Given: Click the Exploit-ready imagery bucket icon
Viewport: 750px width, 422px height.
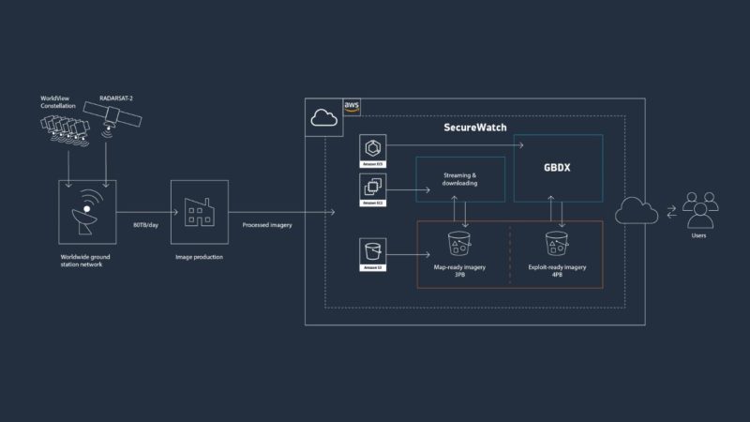Looking at the screenshot, I should [x=557, y=244].
